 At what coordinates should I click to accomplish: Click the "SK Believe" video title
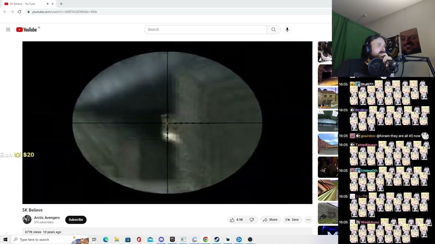33,210
